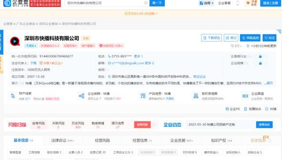Expand the 经营异常 tag

(70, 46)
